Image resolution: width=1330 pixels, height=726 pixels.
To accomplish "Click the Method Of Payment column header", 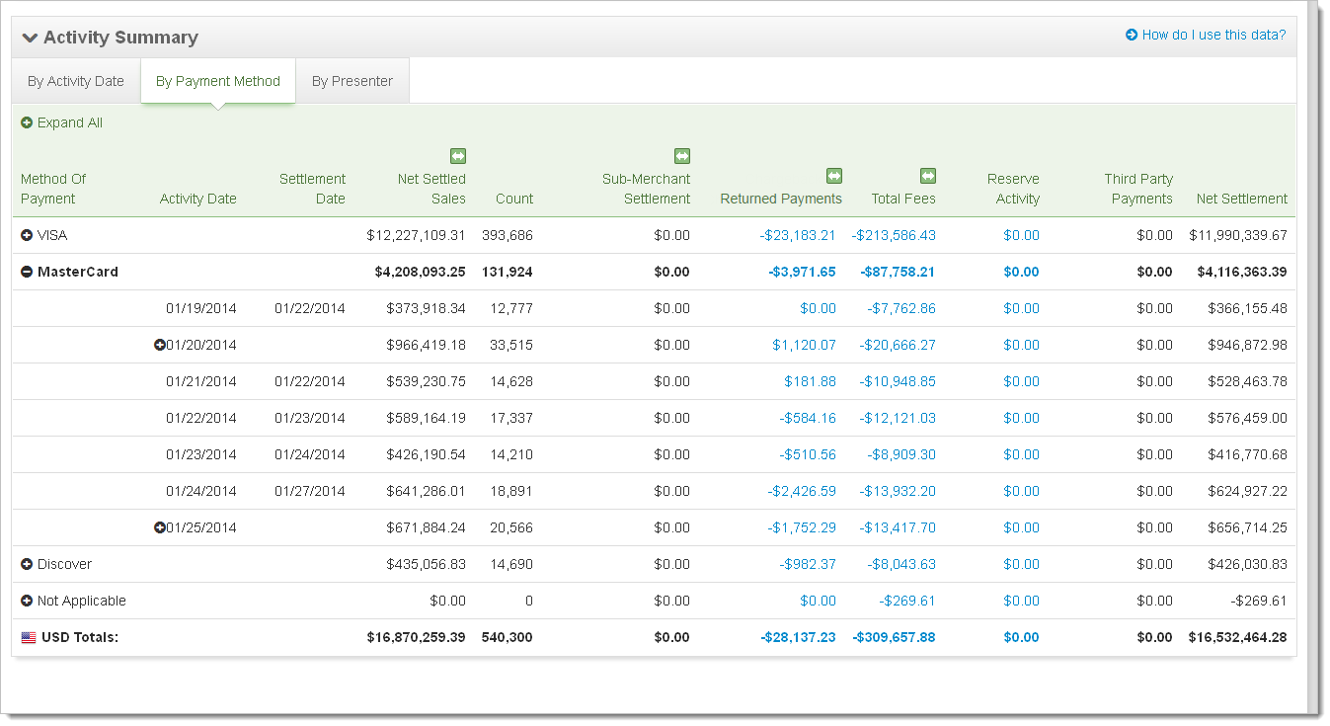I will point(53,189).
